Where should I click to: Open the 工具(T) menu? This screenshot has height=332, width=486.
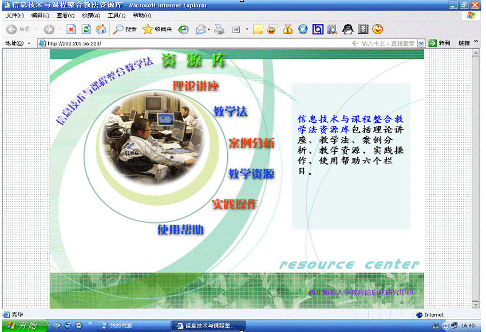point(116,15)
